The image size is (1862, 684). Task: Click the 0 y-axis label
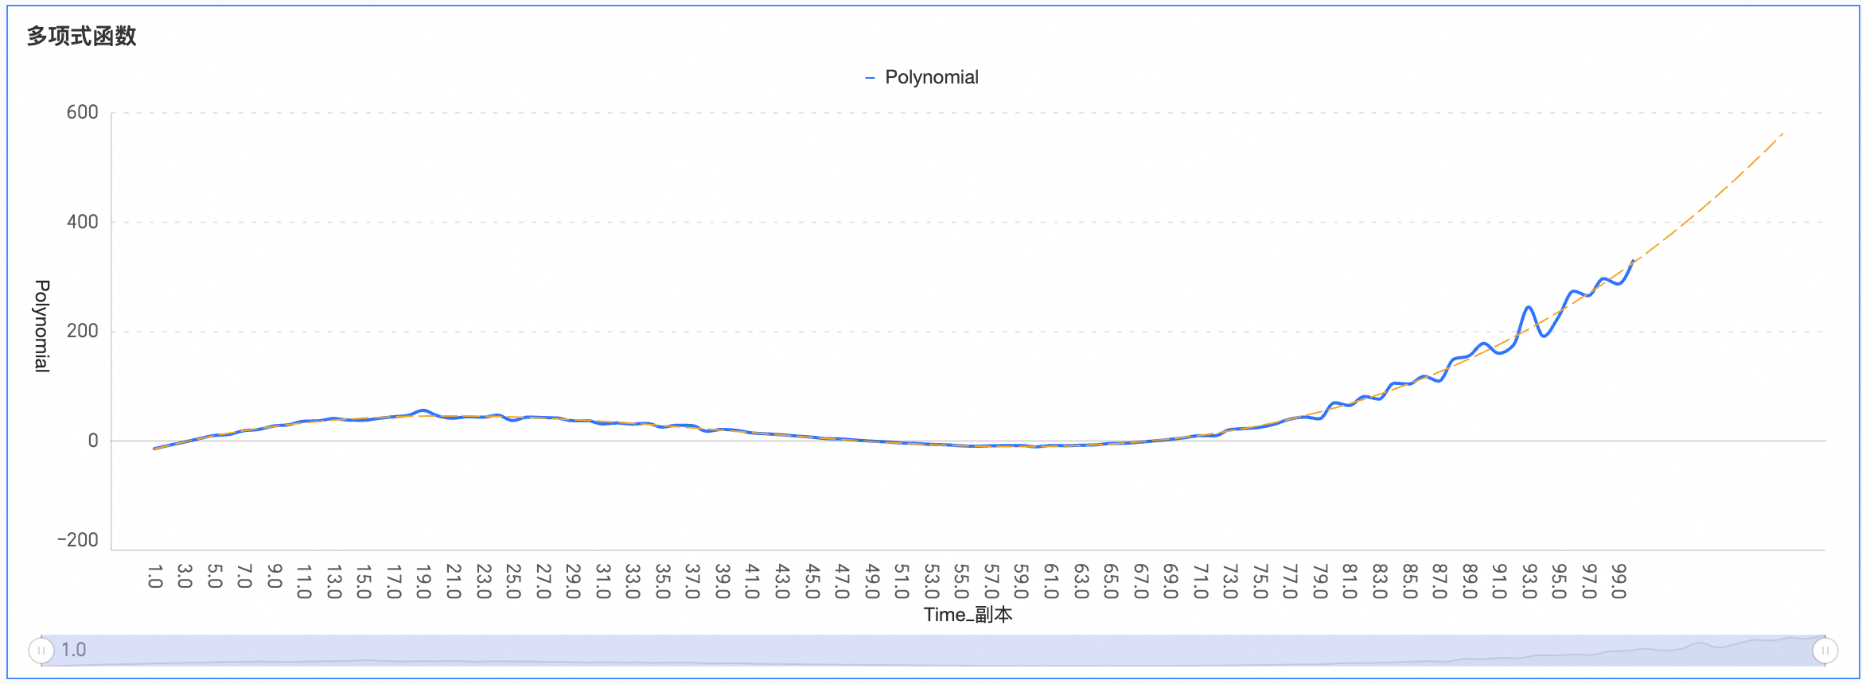pyautogui.click(x=93, y=441)
